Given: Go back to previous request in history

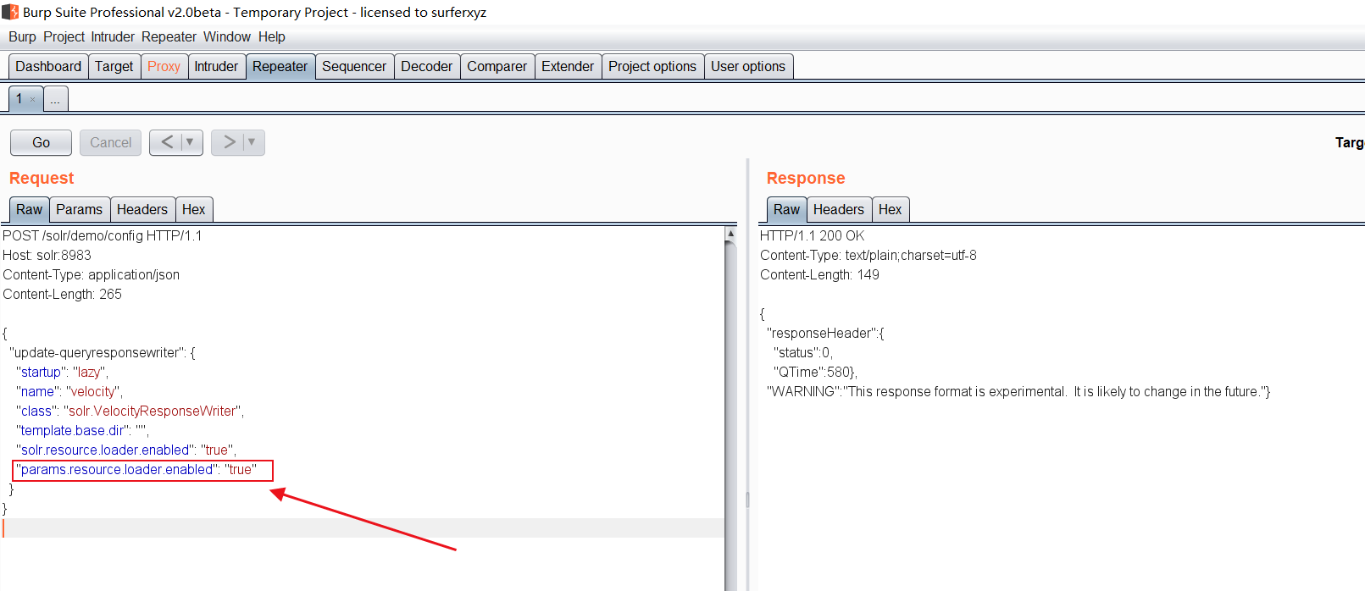Looking at the screenshot, I should (167, 142).
